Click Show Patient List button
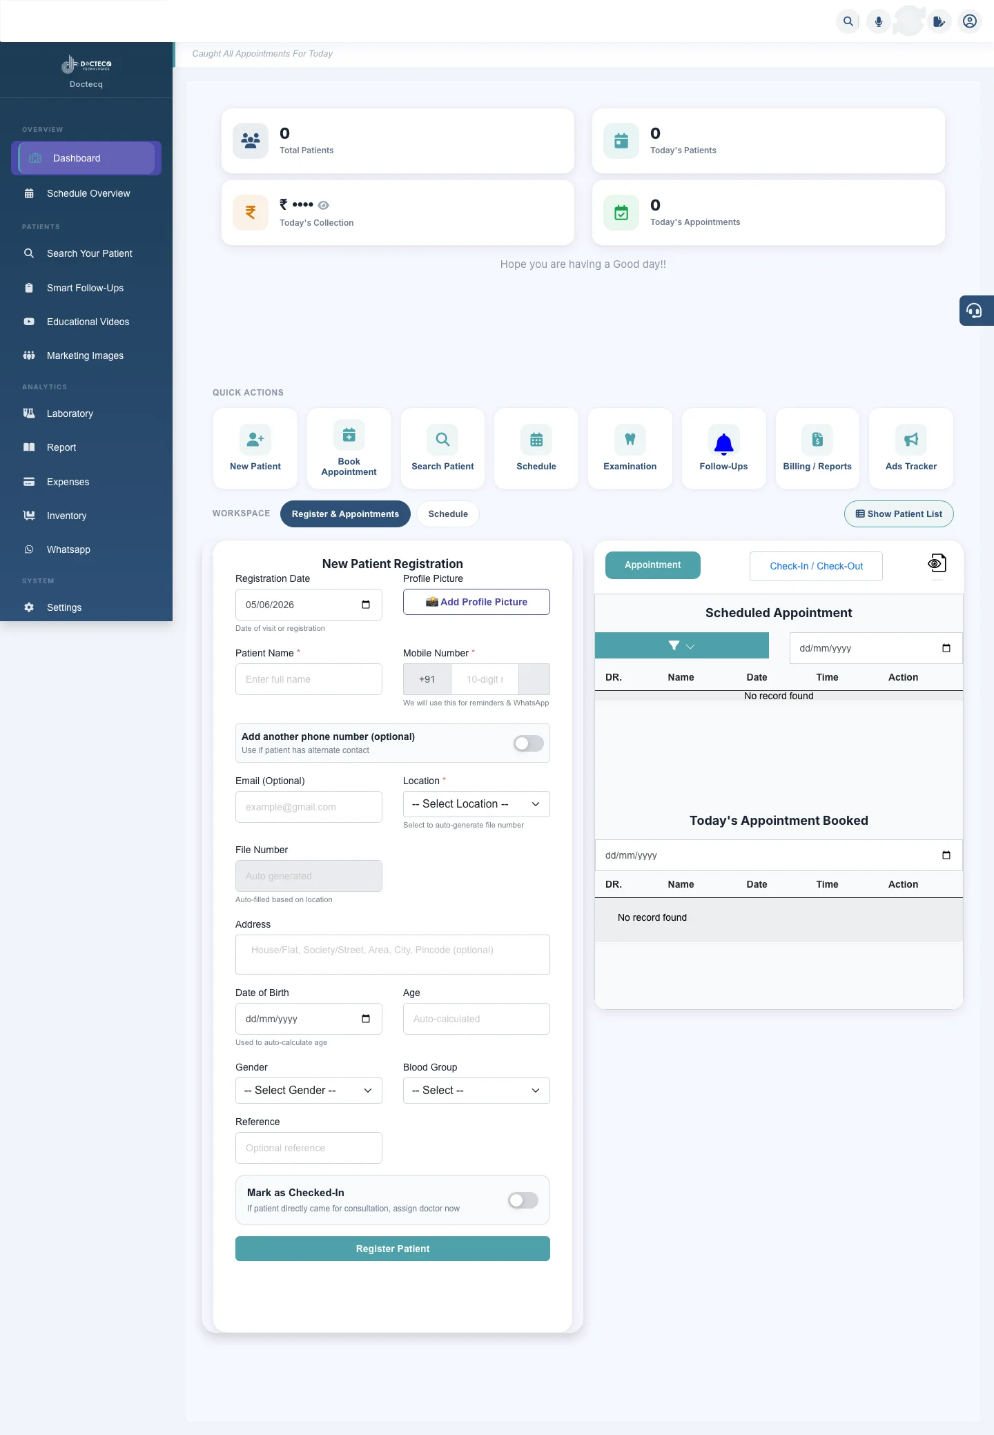Viewport: 994px width, 1435px height. [899, 514]
